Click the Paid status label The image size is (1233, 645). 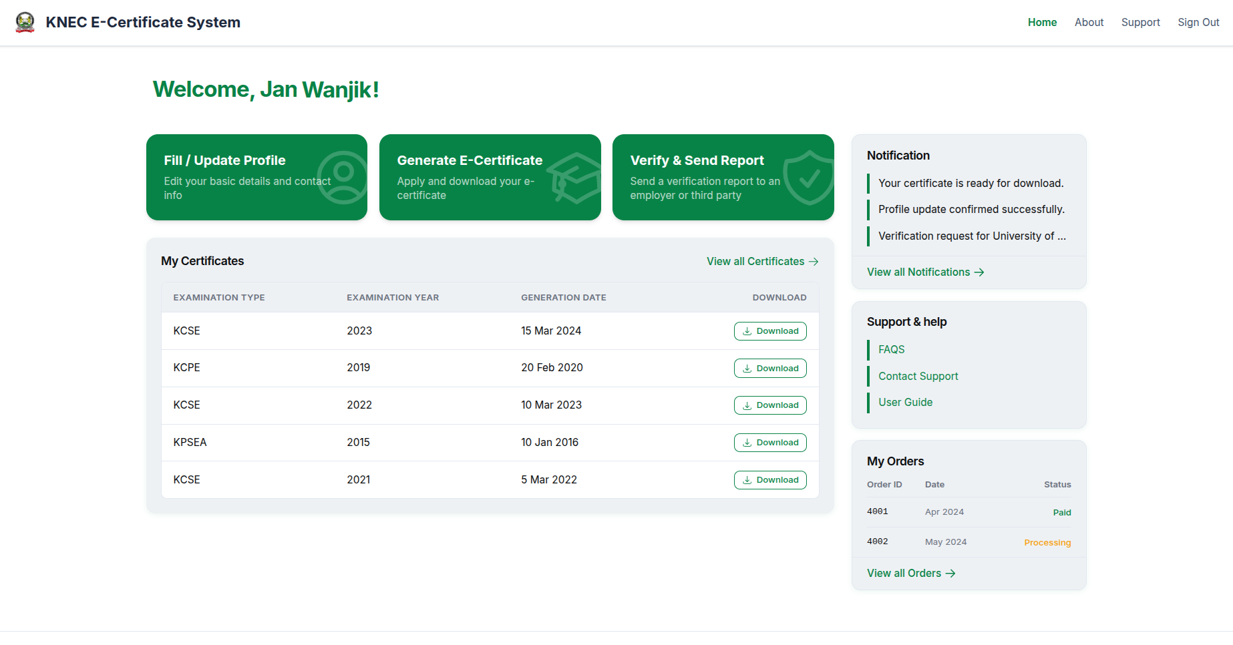point(1062,513)
